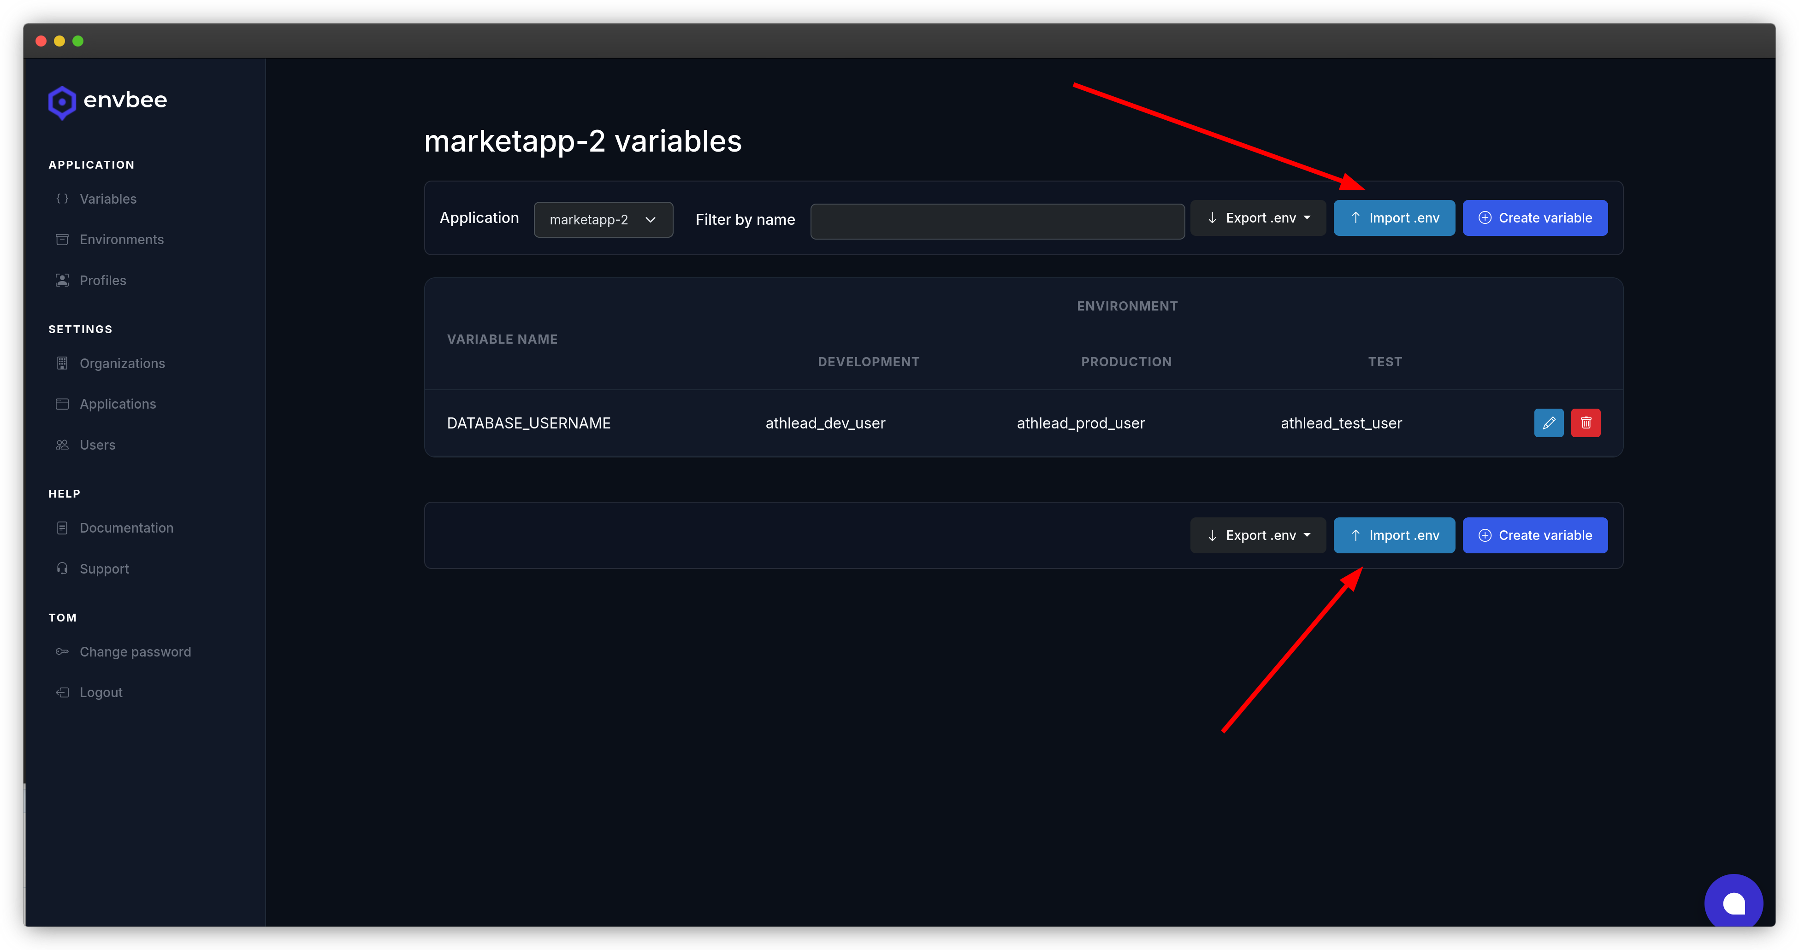Image resolution: width=1799 pixels, height=950 pixels.
Task: Open Organizations from the sidebar icon
Action: coord(62,363)
